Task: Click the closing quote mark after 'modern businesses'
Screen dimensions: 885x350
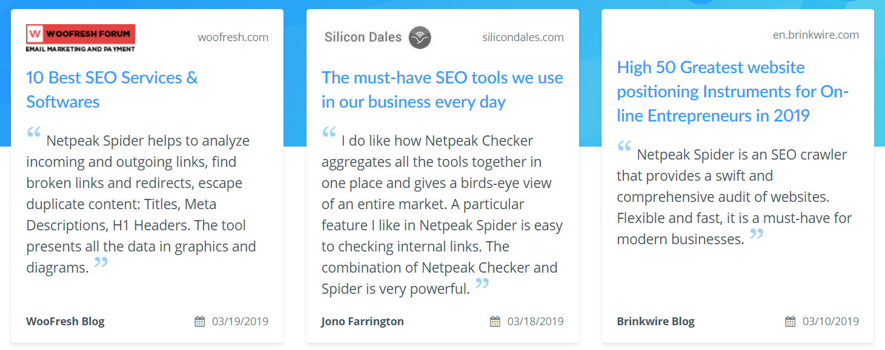Action: [x=757, y=234]
